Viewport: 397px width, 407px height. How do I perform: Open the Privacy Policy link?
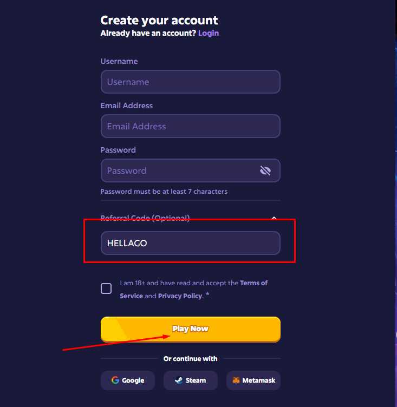point(180,296)
